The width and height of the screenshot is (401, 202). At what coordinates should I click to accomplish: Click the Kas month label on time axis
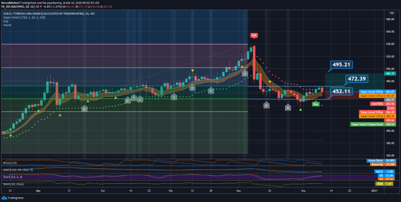coord(239,191)
